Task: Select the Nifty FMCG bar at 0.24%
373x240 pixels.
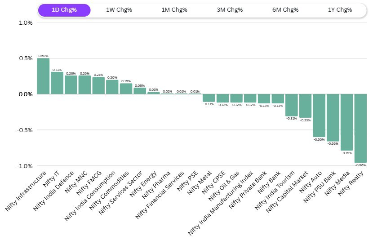Action: click(98, 85)
